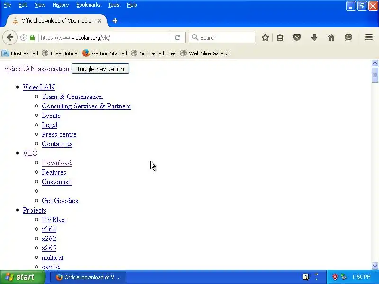Open Most Visited bookmarks folder

click(20, 53)
